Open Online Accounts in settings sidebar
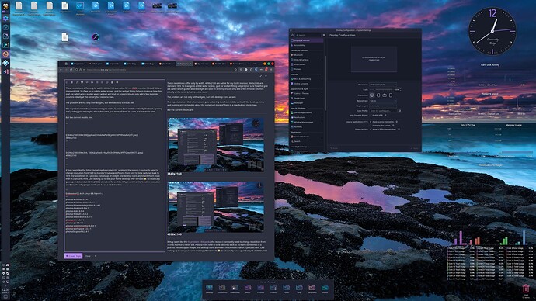 (307, 84)
